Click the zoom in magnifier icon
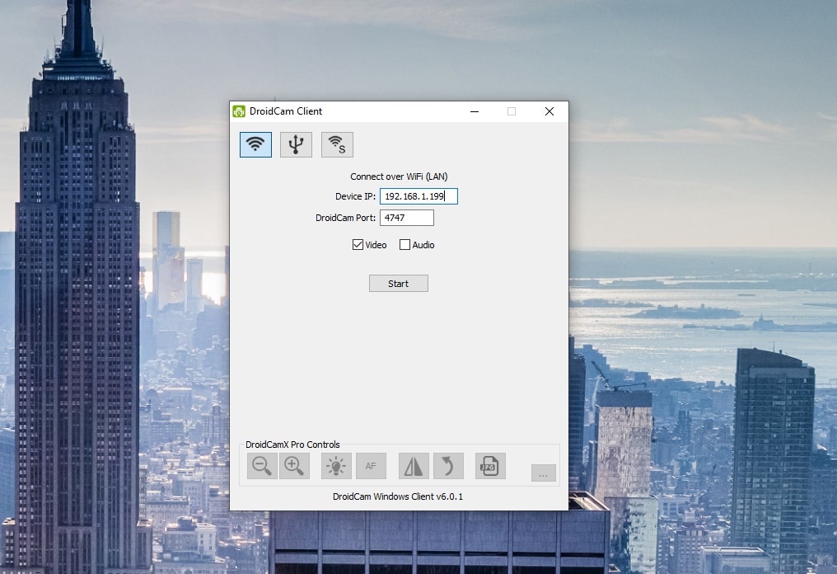Screen dimensions: 837x574 click(x=294, y=466)
